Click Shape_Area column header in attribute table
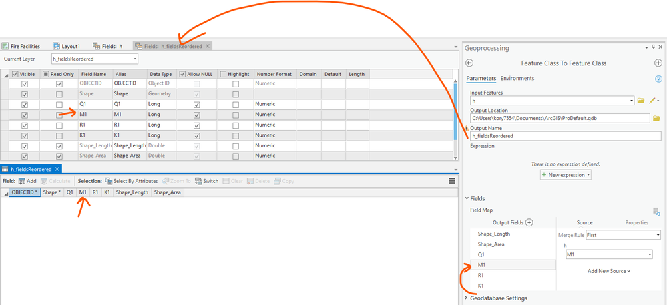This screenshot has height=305, width=667. click(x=168, y=192)
